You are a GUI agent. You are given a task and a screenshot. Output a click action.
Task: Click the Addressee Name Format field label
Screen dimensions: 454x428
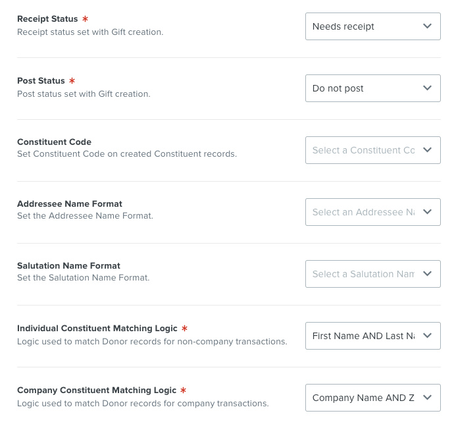click(70, 203)
